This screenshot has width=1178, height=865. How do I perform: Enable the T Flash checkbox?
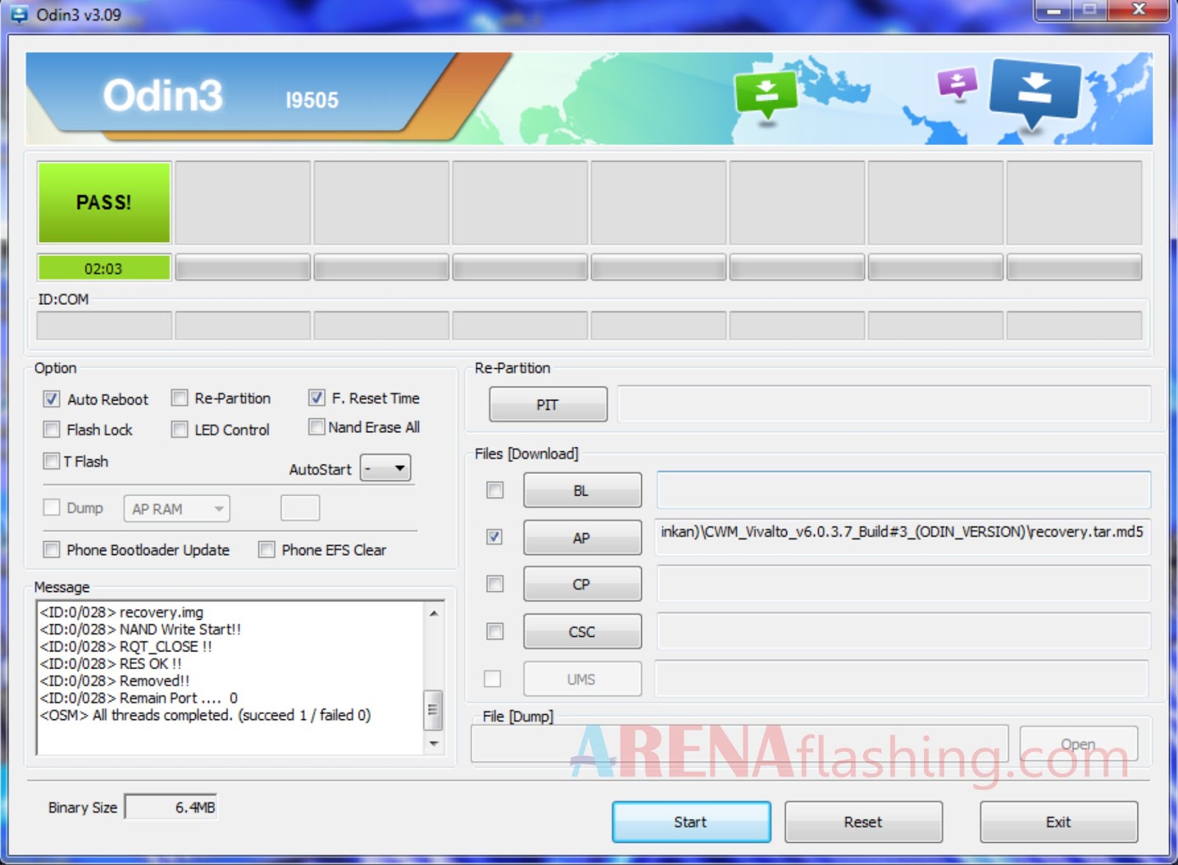point(52,461)
